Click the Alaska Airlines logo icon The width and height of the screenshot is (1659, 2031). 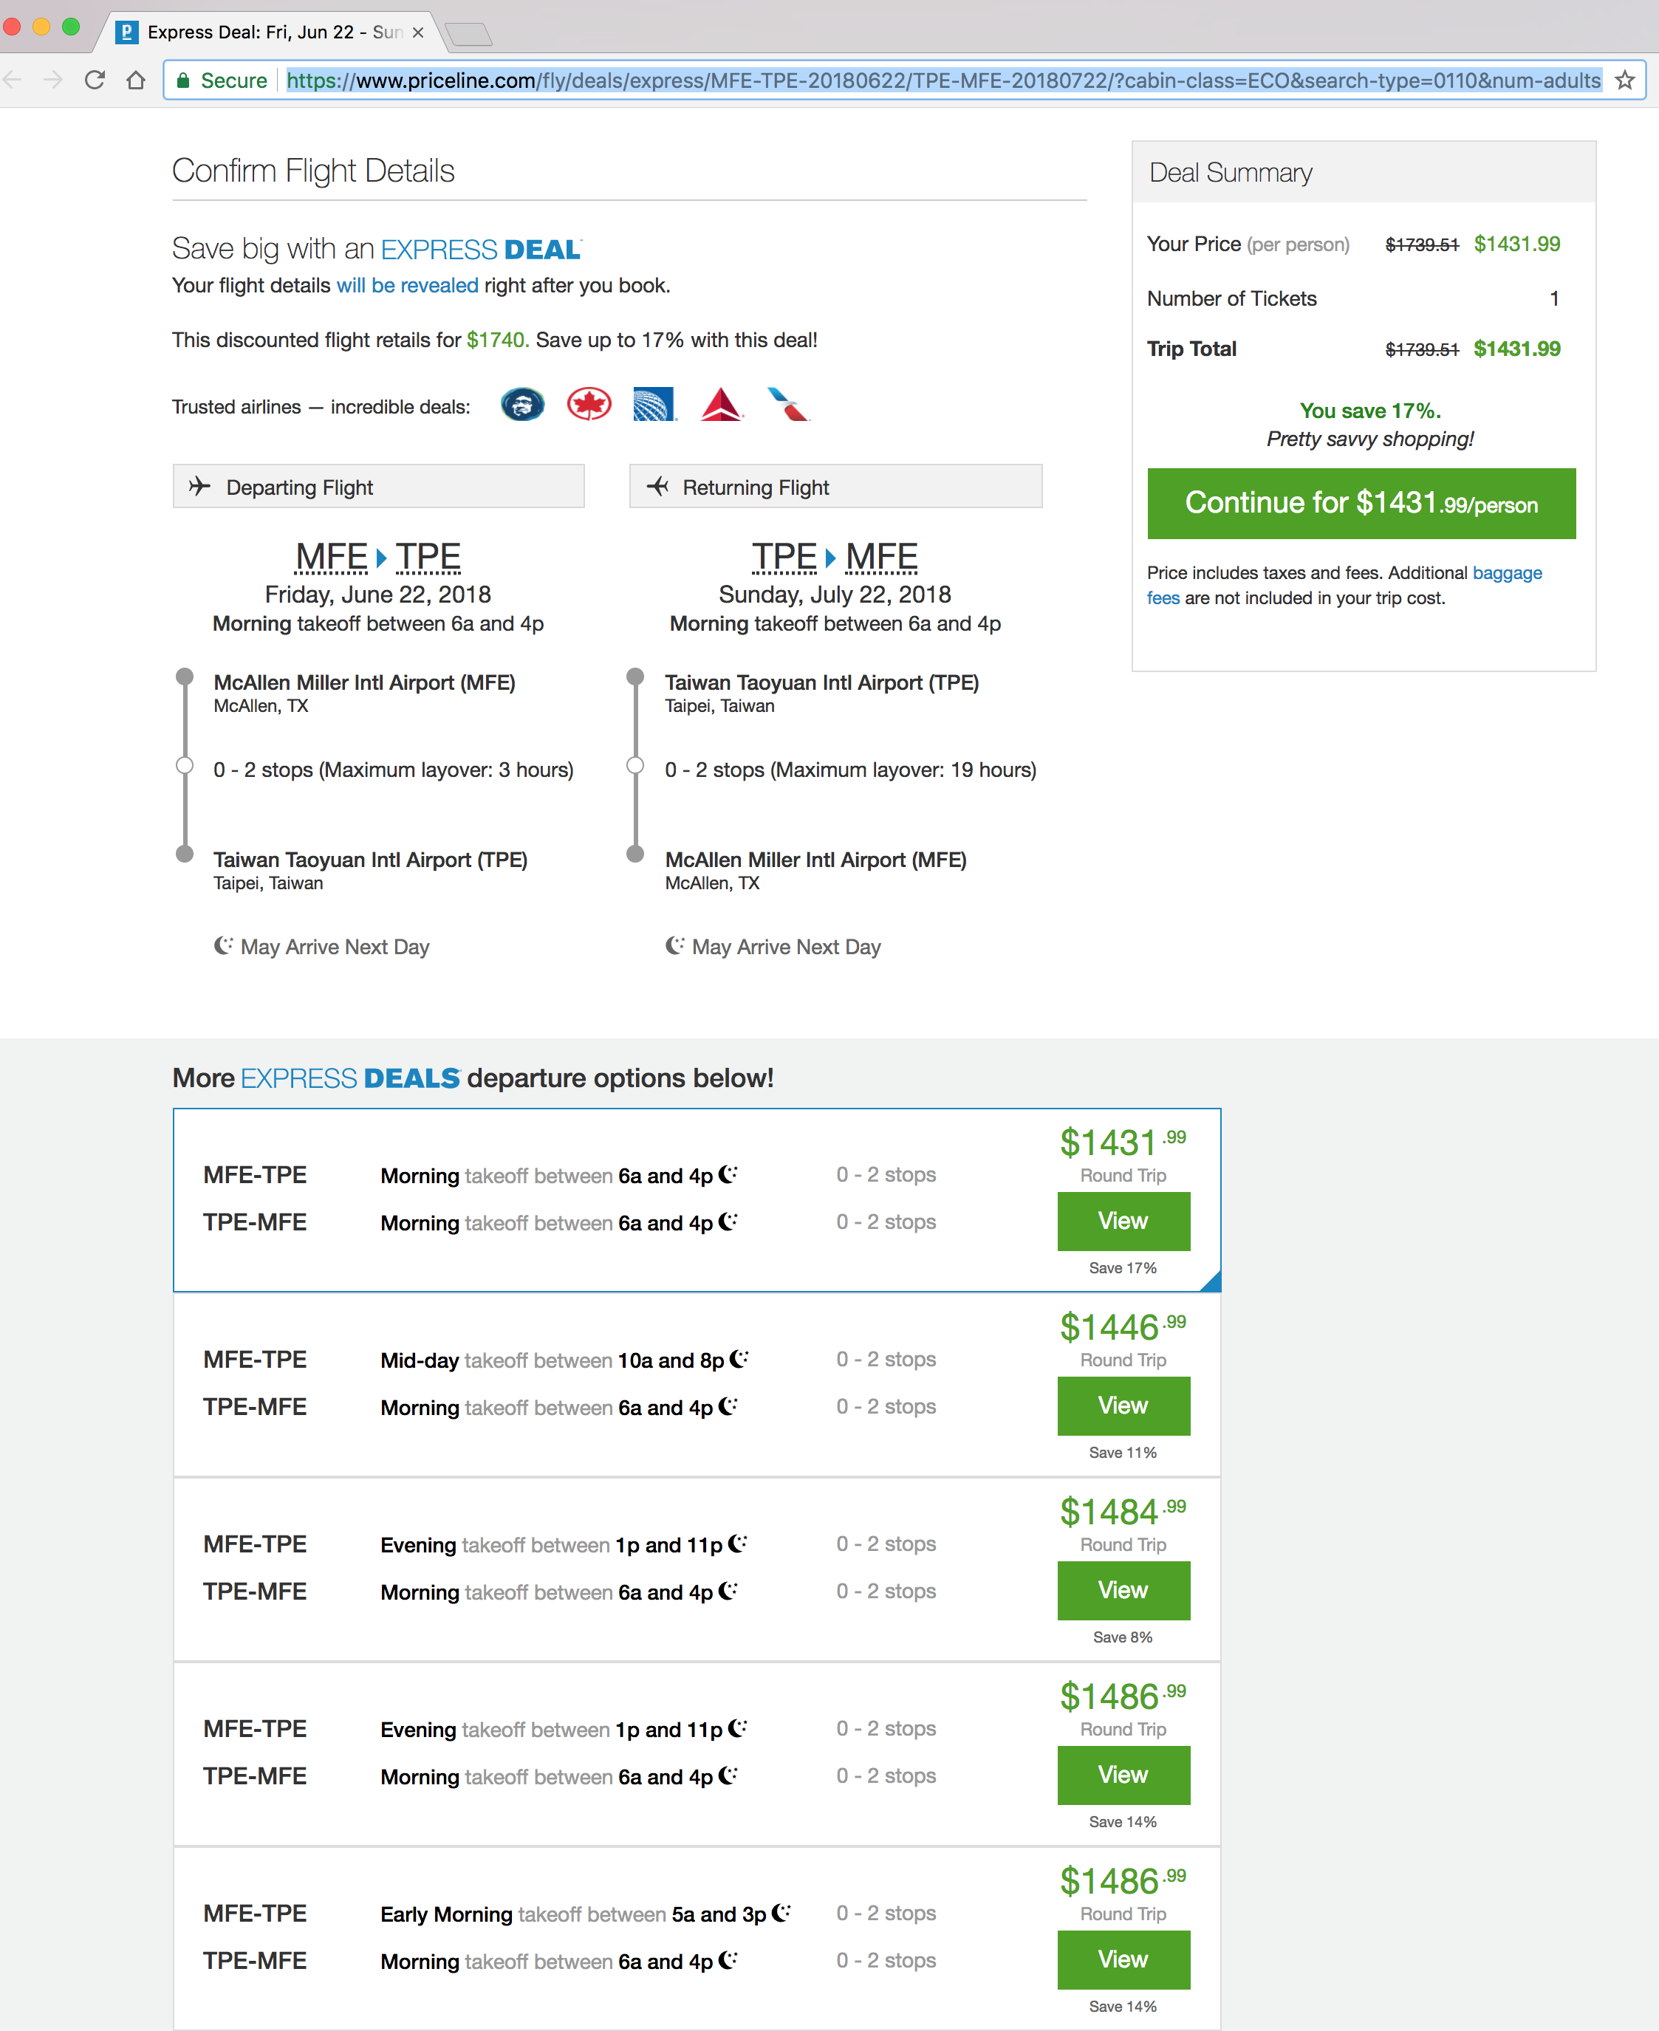click(x=521, y=405)
